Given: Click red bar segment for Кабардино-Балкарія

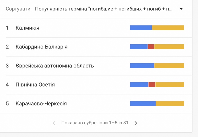Looking at the screenshot, I should [x=151, y=47].
